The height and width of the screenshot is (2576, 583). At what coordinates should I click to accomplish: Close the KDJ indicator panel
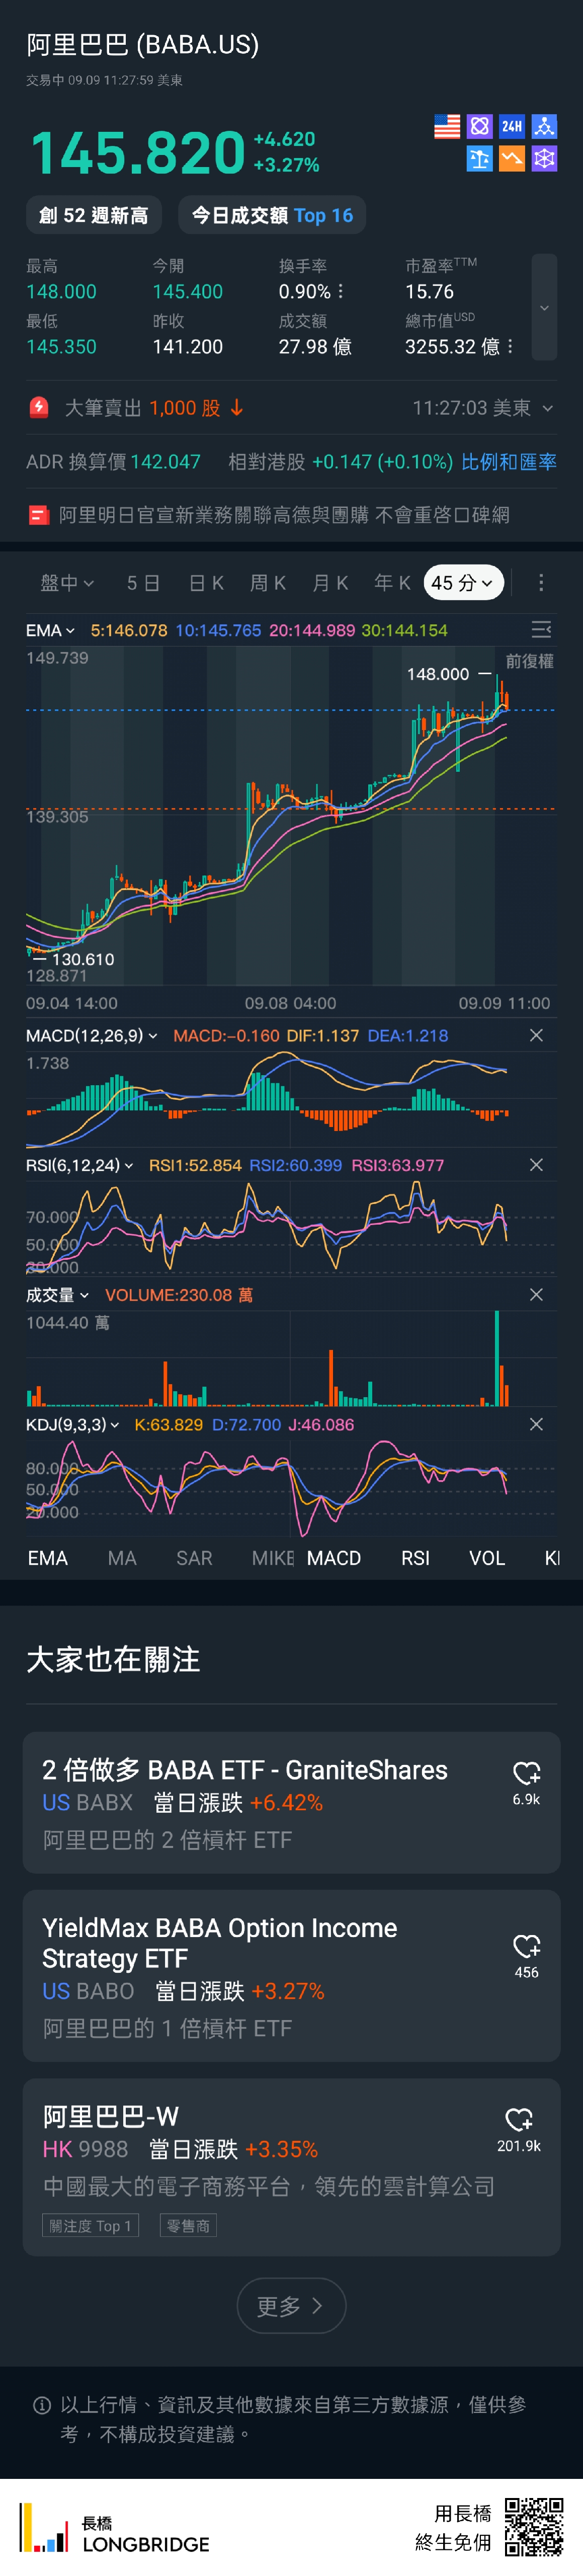(536, 1424)
